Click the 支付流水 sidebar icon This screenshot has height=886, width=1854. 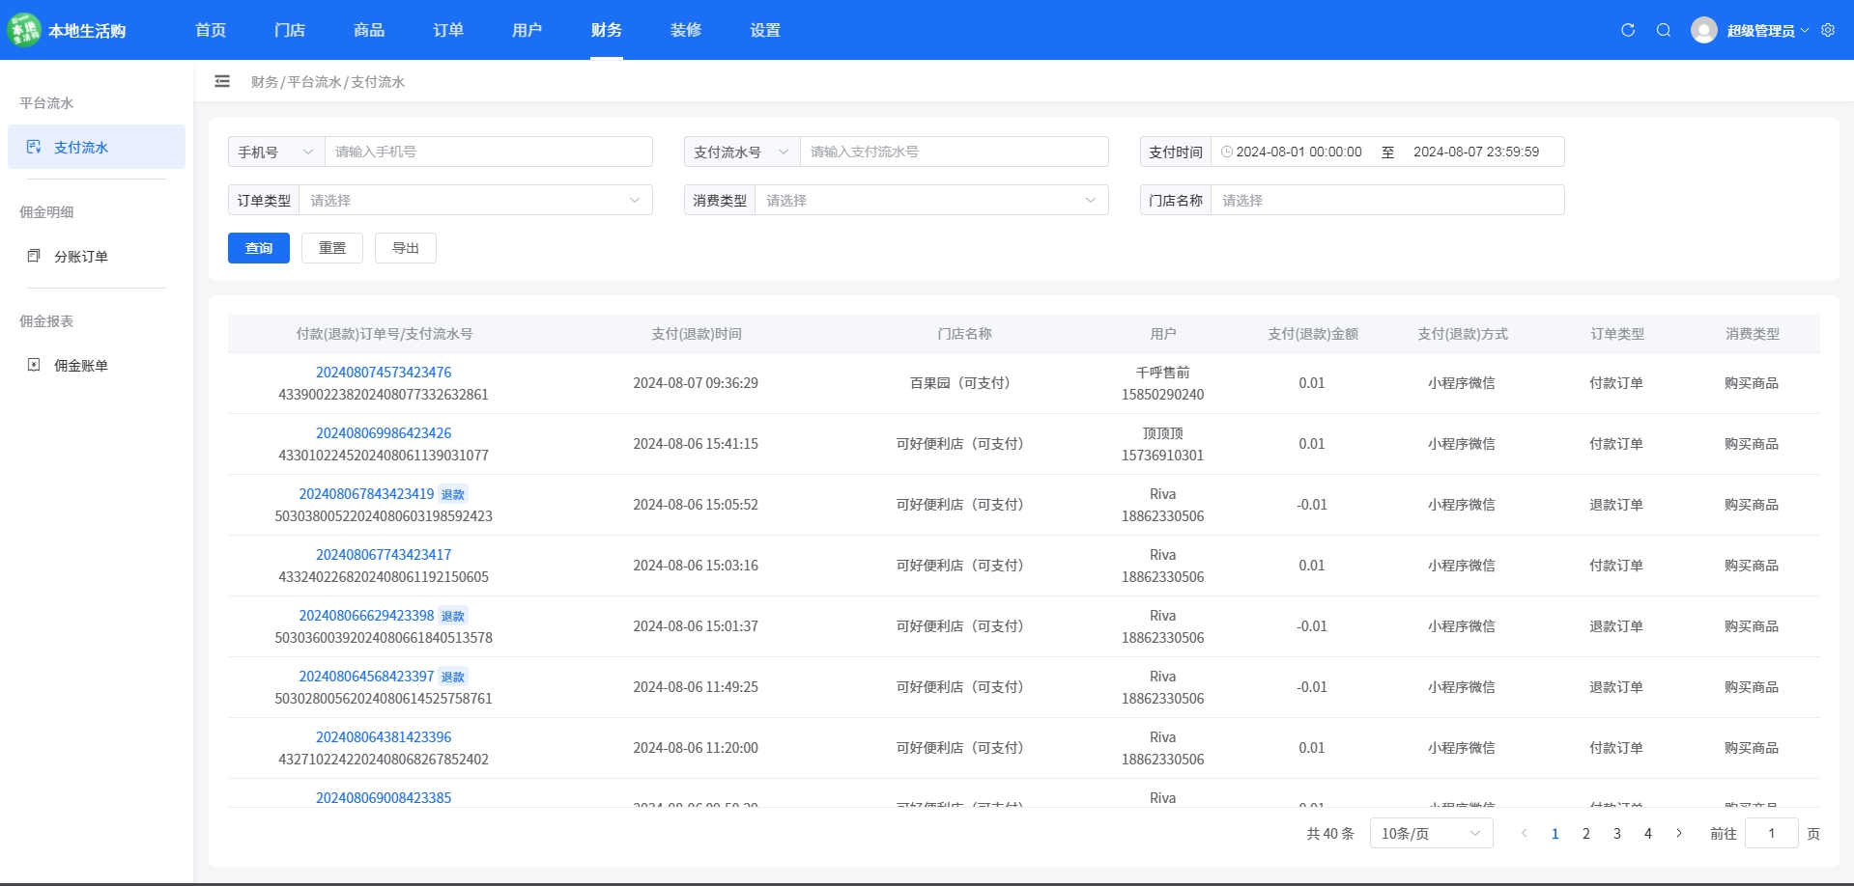tap(34, 147)
